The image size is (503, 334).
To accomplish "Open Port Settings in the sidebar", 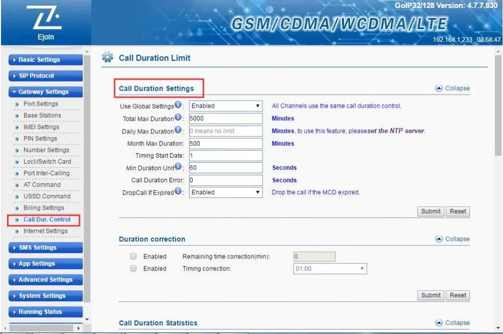I will pos(41,104).
